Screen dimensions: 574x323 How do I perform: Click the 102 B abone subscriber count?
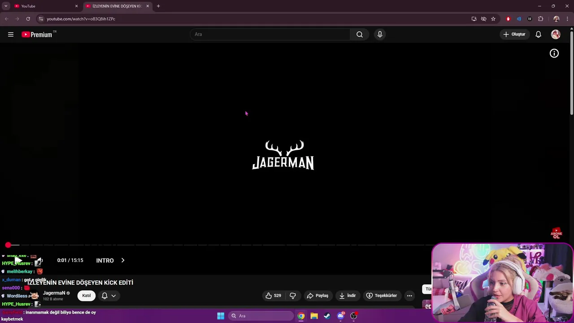[x=53, y=299]
